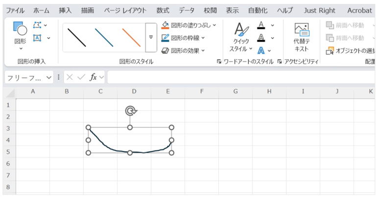Switch to the Acrobat tab
Image resolution: width=377 pixels, height=197 pixels.
click(359, 11)
